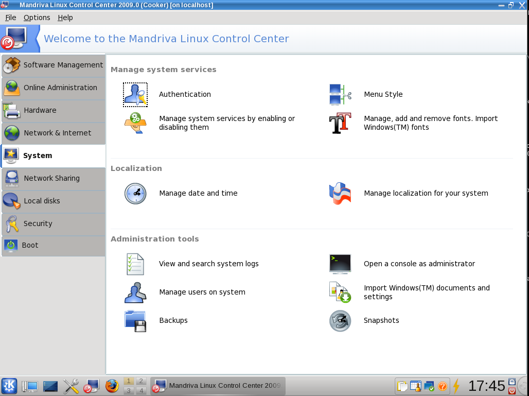Open the Boot section
The image size is (529, 396).
click(x=54, y=246)
